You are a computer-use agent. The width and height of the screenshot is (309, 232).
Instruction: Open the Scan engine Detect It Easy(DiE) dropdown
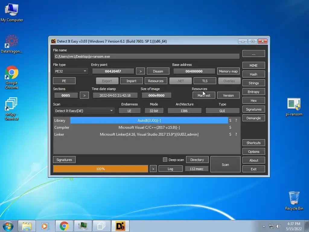[84, 111]
